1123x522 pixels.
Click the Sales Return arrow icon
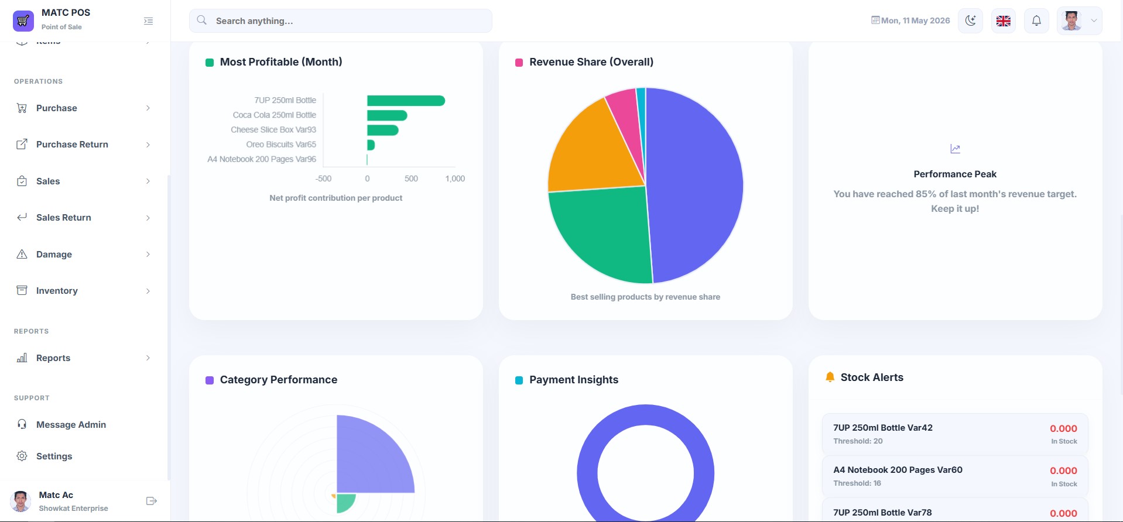(x=22, y=218)
